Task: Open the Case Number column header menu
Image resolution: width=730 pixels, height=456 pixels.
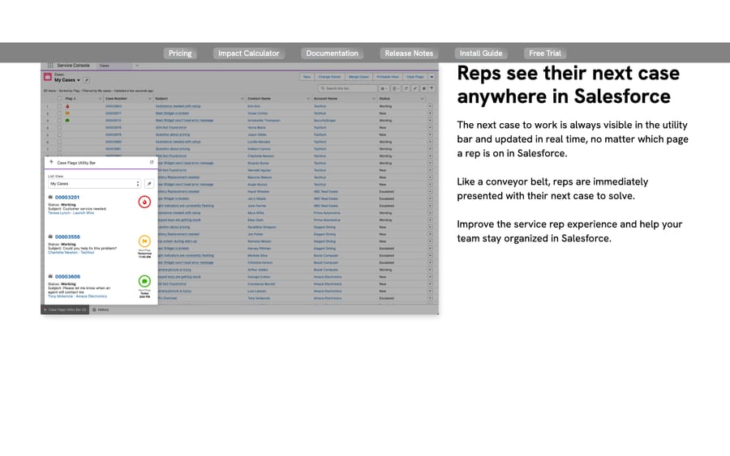Action: pyautogui.click(x=149, y=99)
